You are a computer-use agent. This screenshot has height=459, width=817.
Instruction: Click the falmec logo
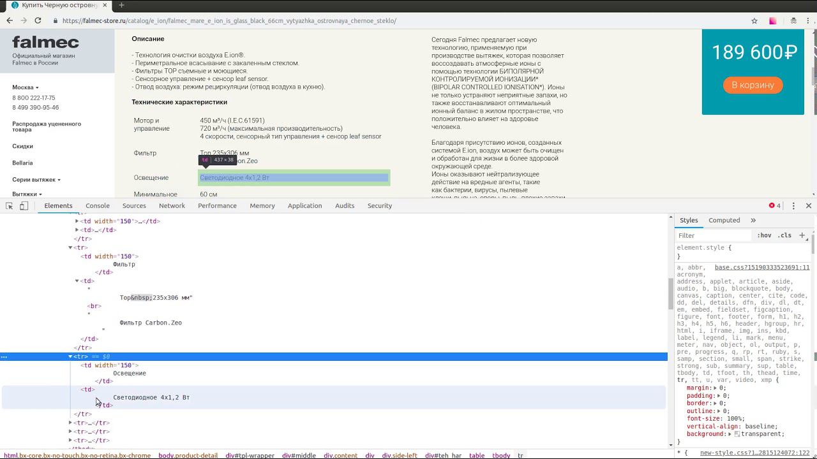click(45, 43)
